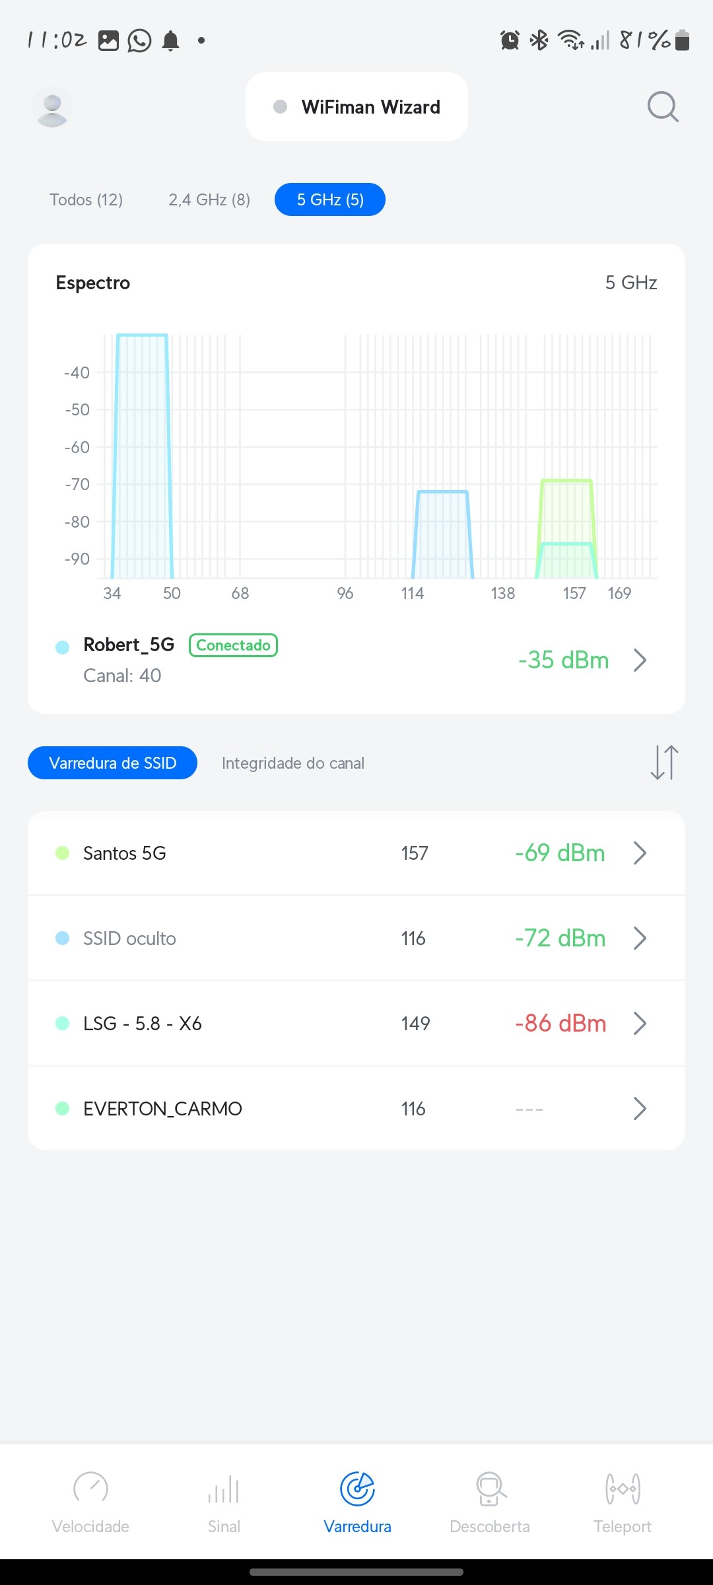The image size is (713, 1585).
Task: Switch to the 2,4 GHz (8) tab
Action: [209, 199]
